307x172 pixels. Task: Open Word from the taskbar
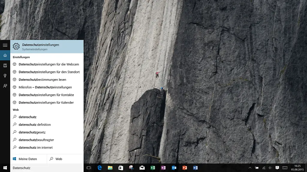[x=195, y=168]
